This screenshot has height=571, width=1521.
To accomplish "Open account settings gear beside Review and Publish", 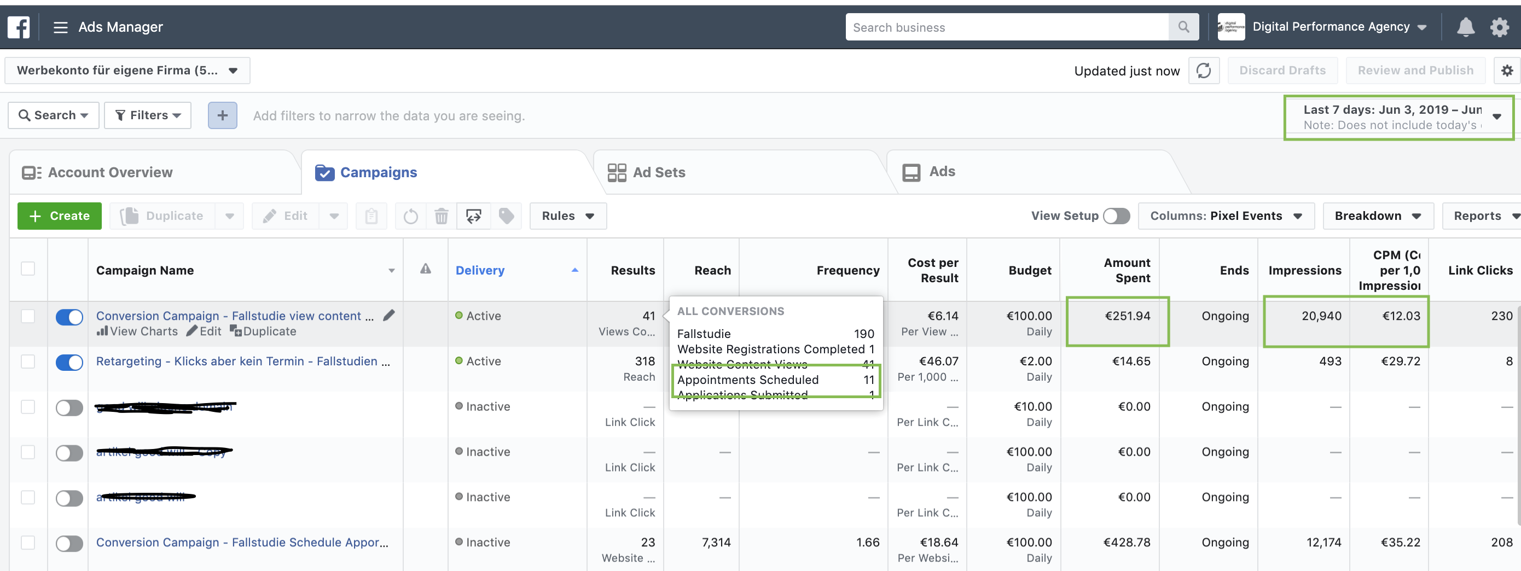I will 1507,71.
